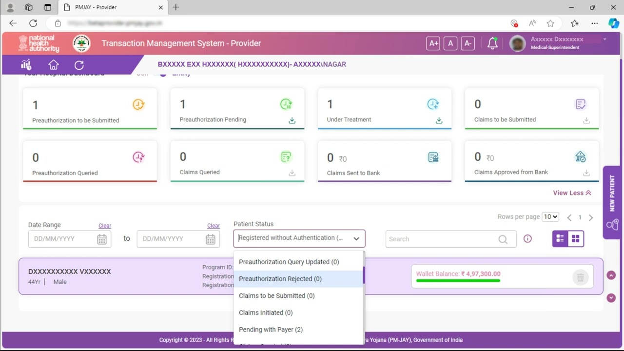Open notifications bell
Screen dimensions: 624x351
click(492, 43)
